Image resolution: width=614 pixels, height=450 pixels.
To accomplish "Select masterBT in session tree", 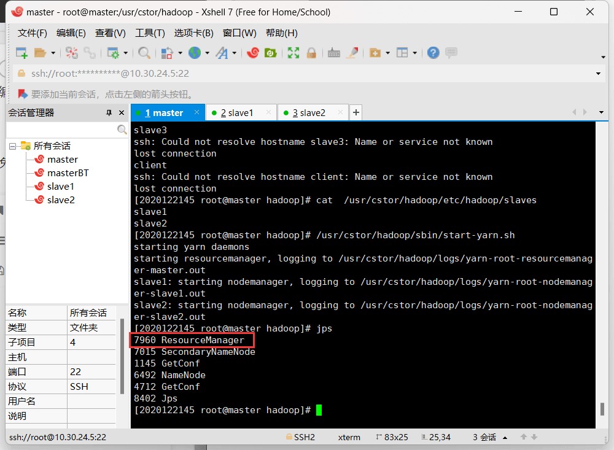I will [x=68, y=173].
